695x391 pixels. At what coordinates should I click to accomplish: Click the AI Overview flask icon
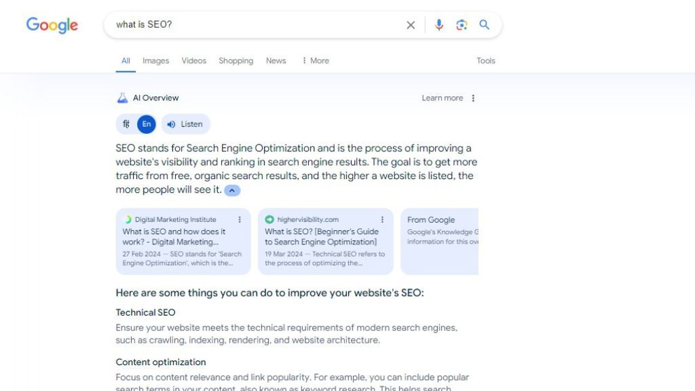pyautogui.click(x=122, y=98)
